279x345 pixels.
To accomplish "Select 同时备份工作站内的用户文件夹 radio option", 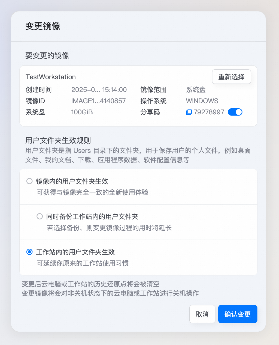I will tap(40, 216).
